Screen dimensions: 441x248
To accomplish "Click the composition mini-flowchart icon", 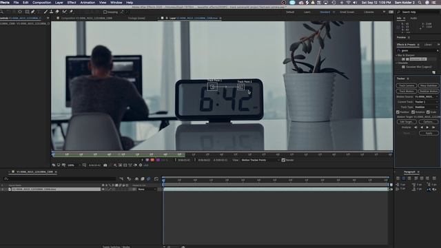I will click(x=121, y=179).
